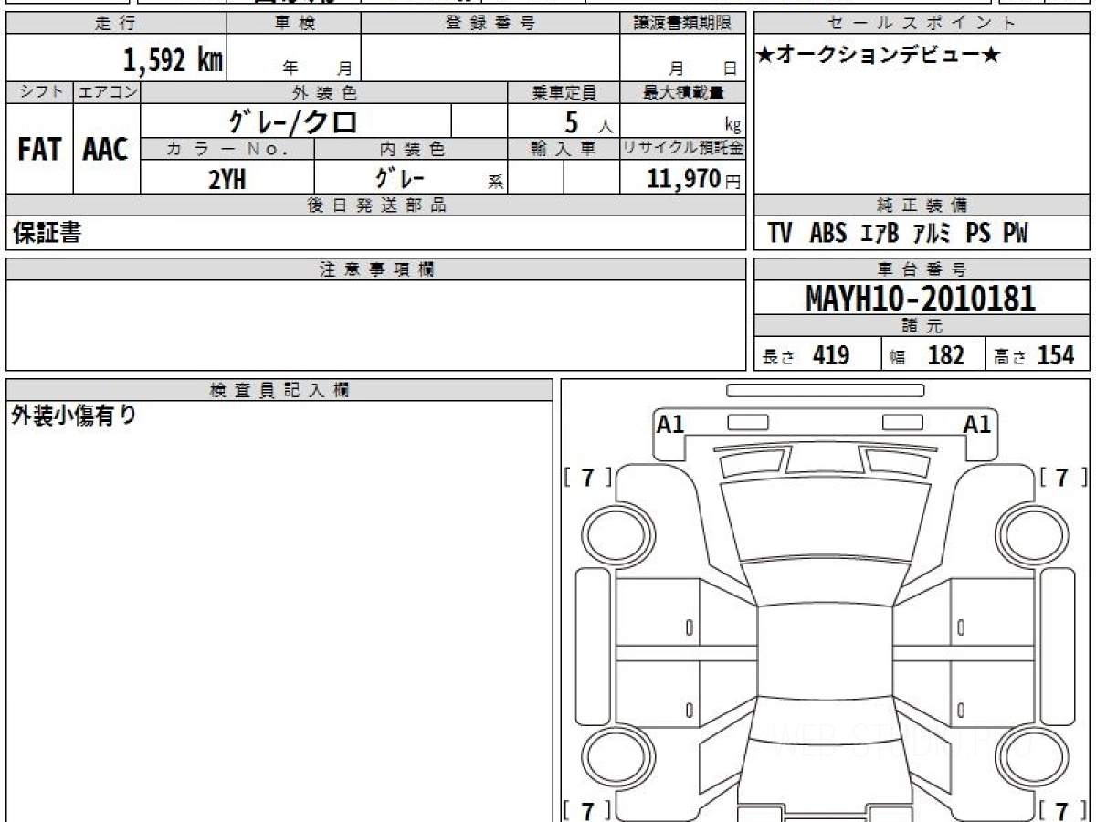
Task: Click the AAC air conditioner value
Action: pos(106,150)
